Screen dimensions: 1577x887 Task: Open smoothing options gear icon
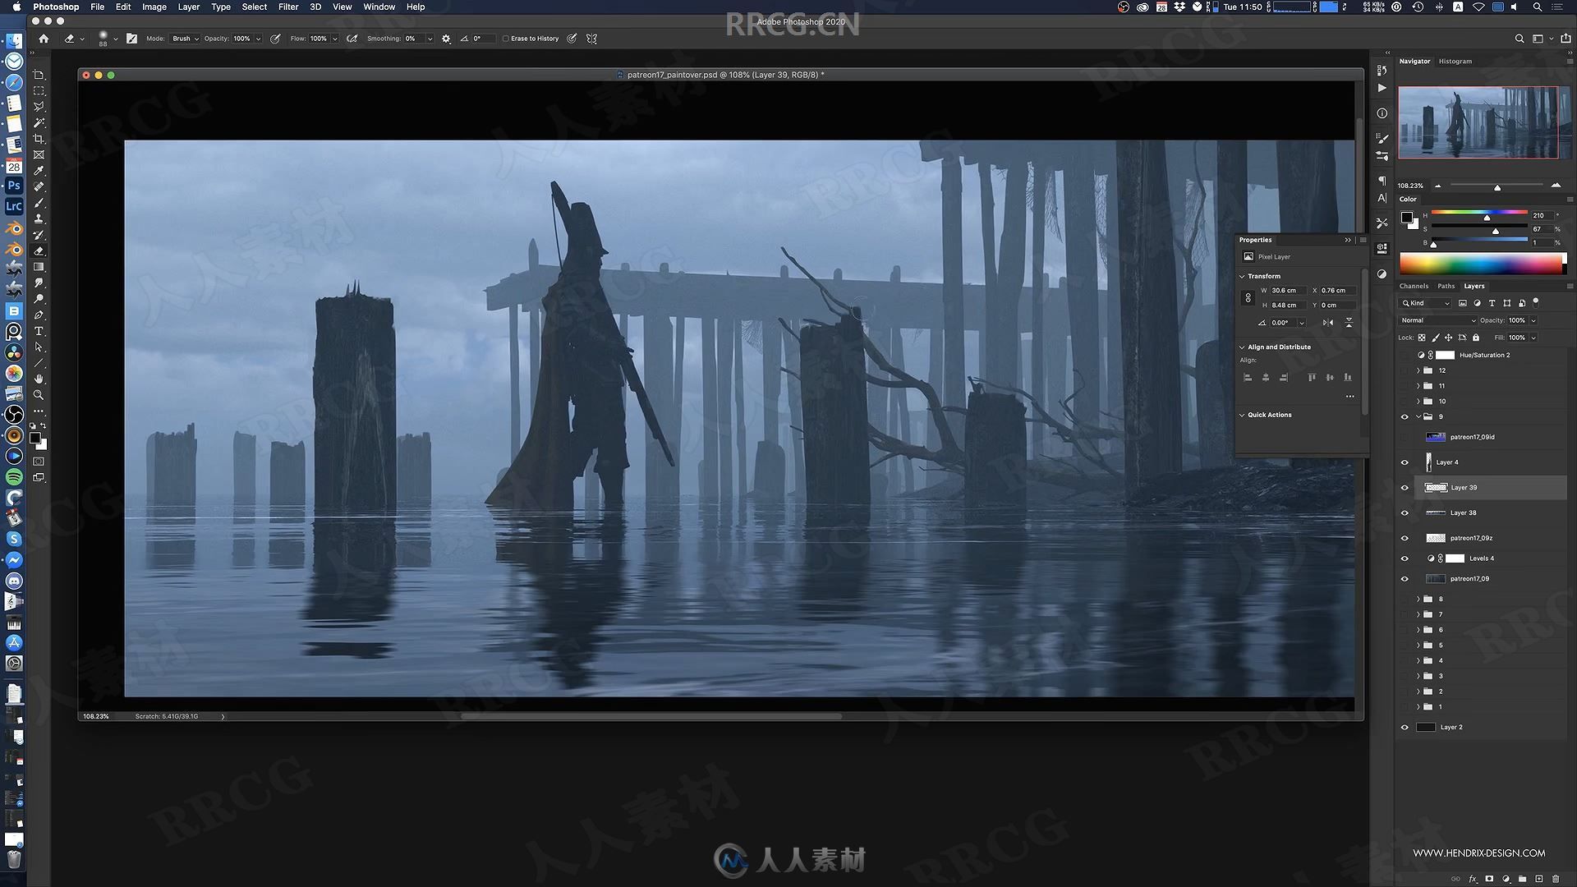(x=446, y=39)
